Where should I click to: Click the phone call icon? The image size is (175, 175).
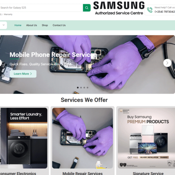click(150, 10)
